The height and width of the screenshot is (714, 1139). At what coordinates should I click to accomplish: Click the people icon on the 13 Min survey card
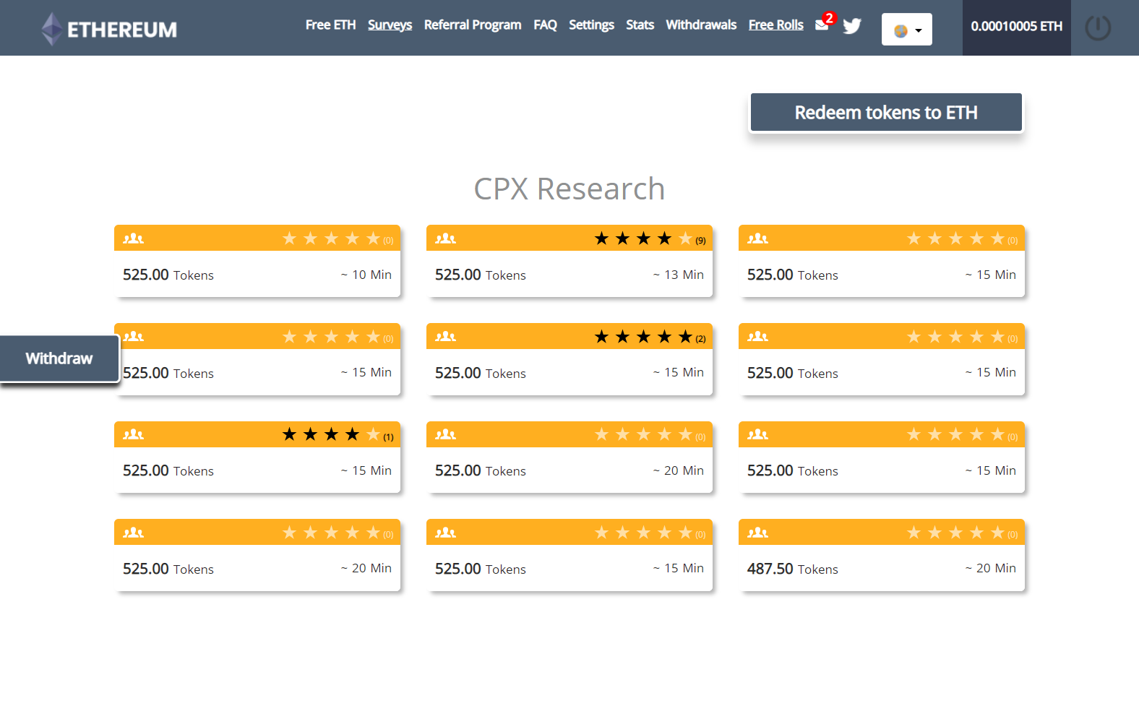[445, 238]
